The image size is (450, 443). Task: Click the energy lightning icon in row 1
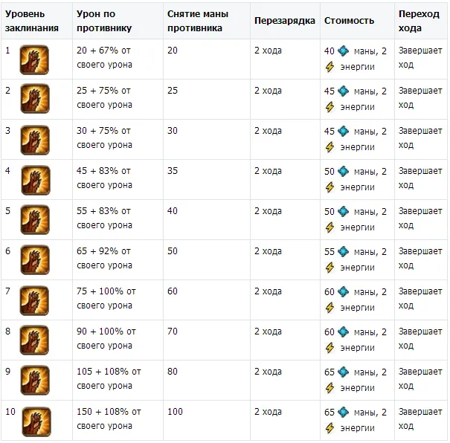(x=330, y=67)
